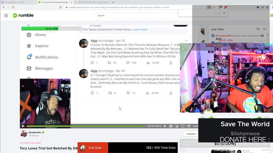The image size is (273, 153).
Task: Jump to next find result
Action: 219,13
